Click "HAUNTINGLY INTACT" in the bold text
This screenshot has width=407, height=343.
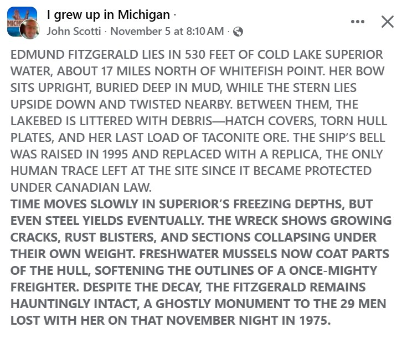(79, 304)
